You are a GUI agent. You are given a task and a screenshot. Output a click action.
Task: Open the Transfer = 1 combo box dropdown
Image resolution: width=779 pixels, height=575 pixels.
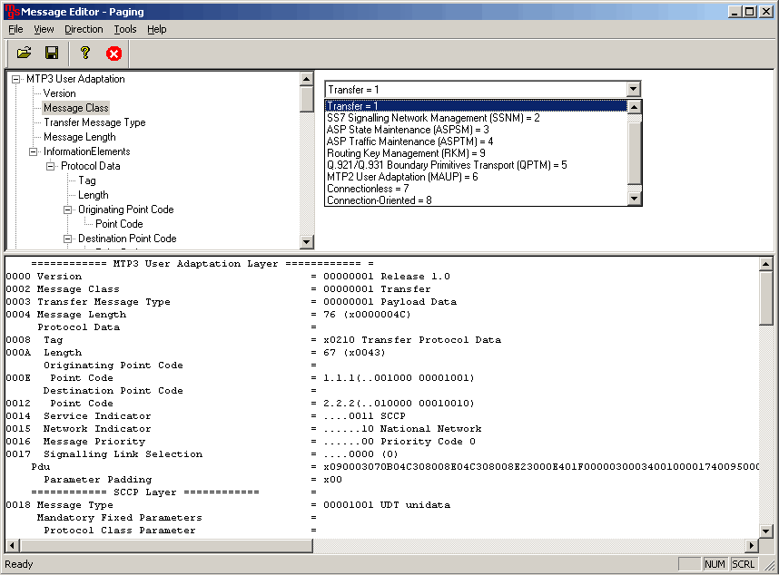633,89
